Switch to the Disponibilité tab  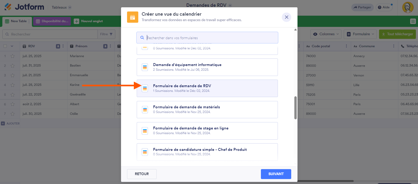(52, 21)
